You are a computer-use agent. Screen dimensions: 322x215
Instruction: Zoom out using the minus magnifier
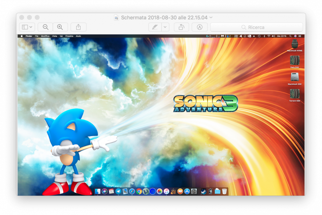pos(45,27)
